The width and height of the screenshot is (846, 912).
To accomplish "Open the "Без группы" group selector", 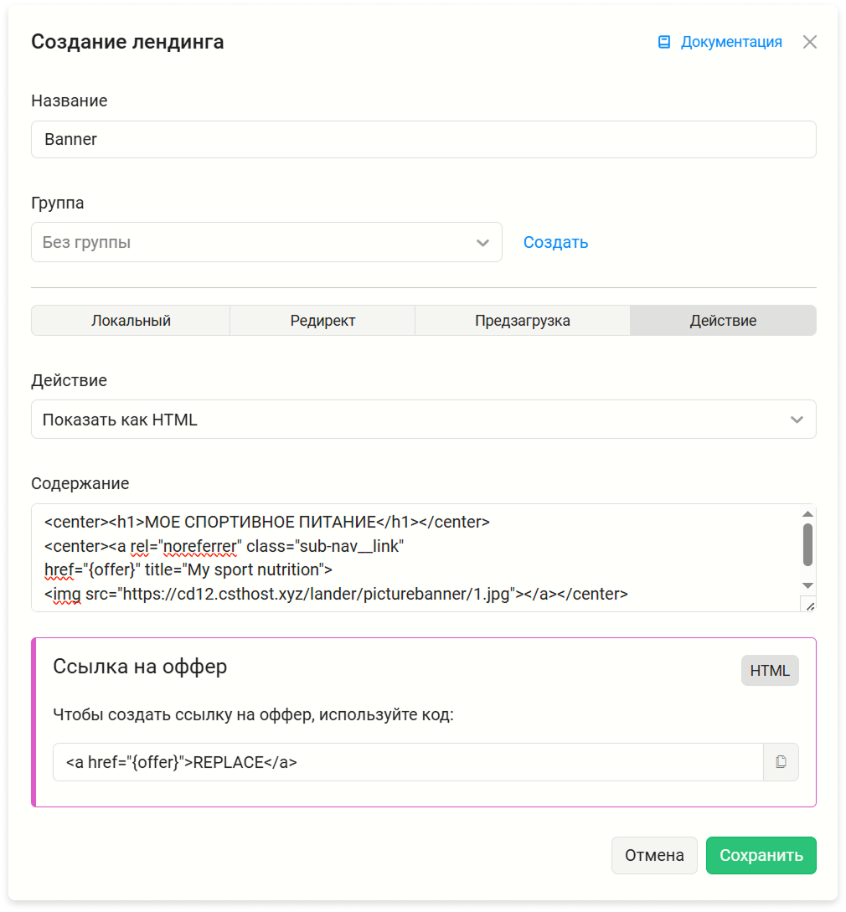I will pos(266,242).
